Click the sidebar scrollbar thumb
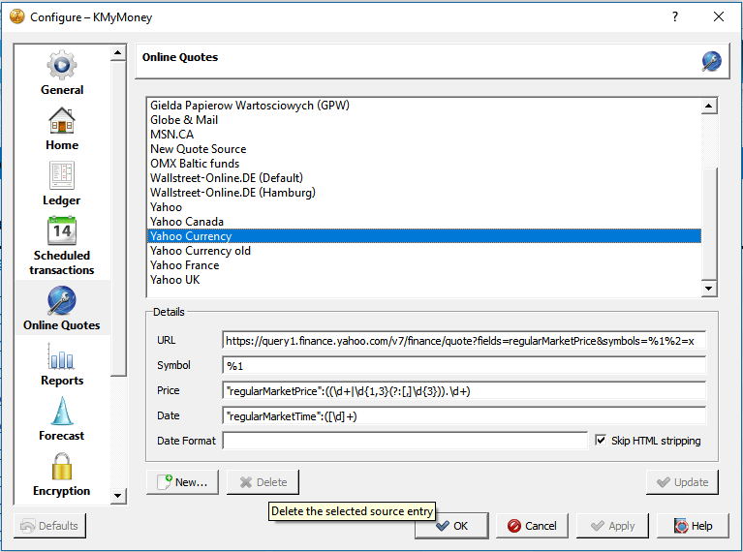The image size is (743, 552). [x=118, y=218]
